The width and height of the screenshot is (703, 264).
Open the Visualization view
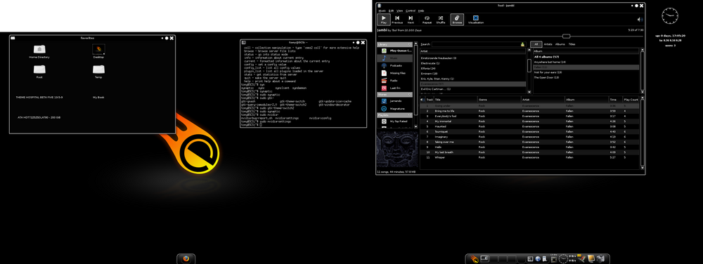476,19
